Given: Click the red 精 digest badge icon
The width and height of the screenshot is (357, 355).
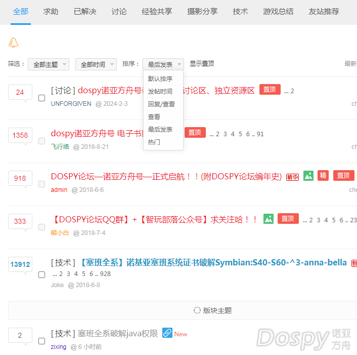Looking at the screenshot, I should [x=323, y=176].
